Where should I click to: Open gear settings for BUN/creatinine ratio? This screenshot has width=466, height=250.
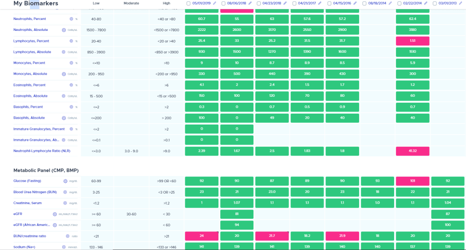pyautogui.click(x=68, y=236)
